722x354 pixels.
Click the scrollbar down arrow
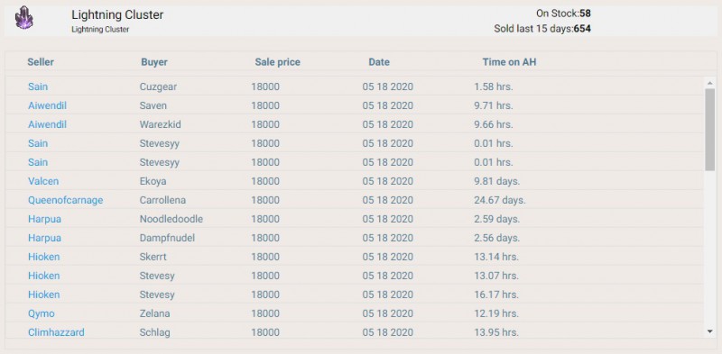click(x=709, y=331)
